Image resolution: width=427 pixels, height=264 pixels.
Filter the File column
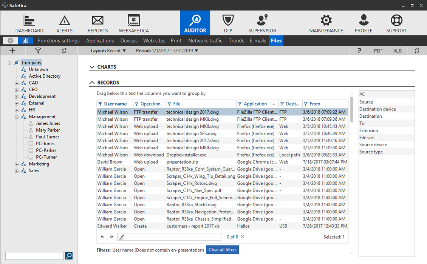(x=169, y=104)
